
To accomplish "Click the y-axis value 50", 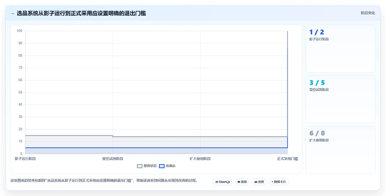I will click(20, 92).
